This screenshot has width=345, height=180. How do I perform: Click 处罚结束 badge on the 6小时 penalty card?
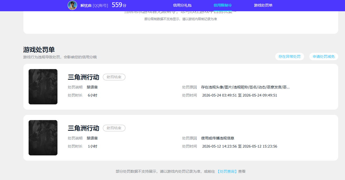click(114, 77)
